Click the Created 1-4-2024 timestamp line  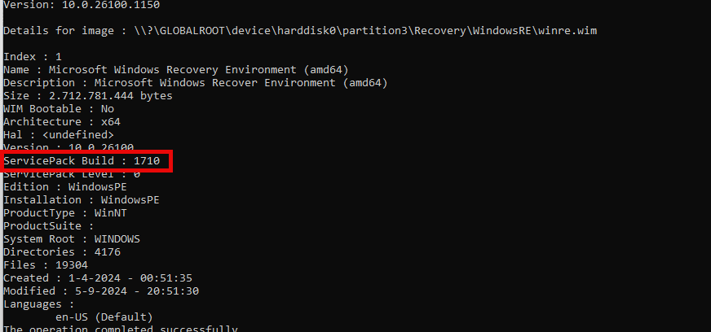point(98,277)
